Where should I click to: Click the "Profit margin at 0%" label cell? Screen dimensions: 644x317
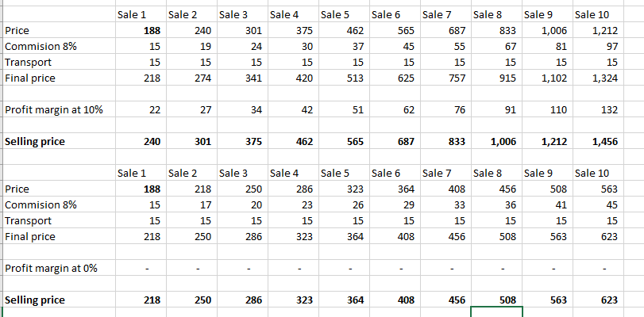pyautogui.click(x=51, y=268)
